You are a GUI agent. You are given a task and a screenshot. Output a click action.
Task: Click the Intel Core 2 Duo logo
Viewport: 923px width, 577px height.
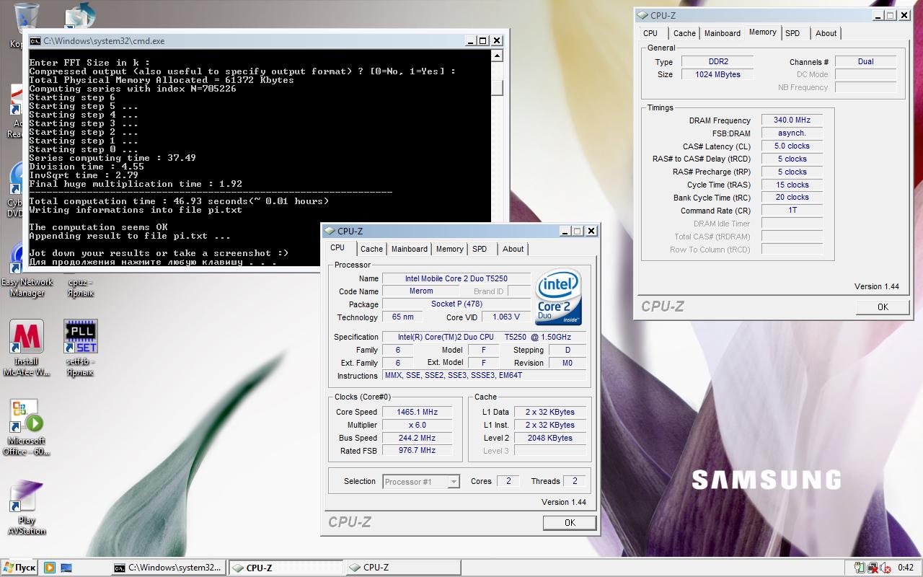click(559, 298)
